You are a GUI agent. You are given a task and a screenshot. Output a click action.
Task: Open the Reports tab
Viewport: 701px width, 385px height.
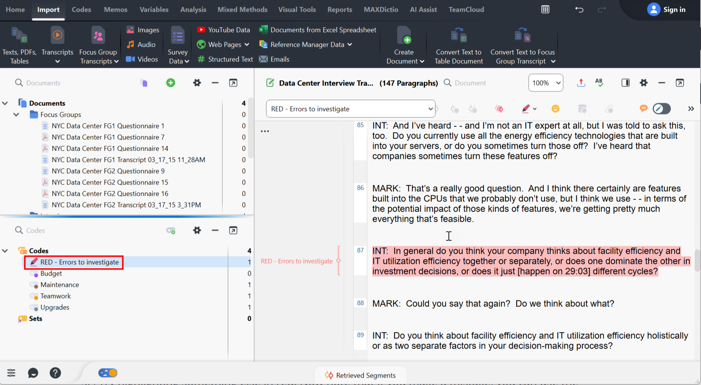tap(340, 9)
